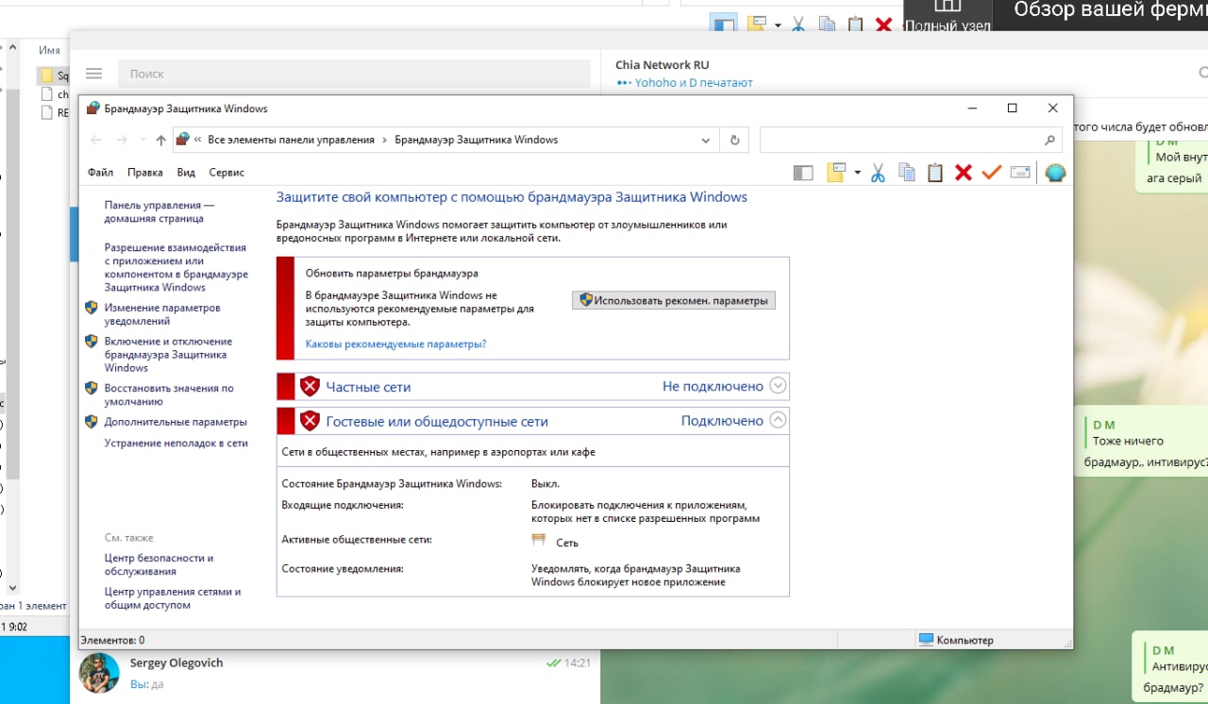Click the 'Chia Network RU' chat header
1208x704 pixels.
click(x=662, y=65)
